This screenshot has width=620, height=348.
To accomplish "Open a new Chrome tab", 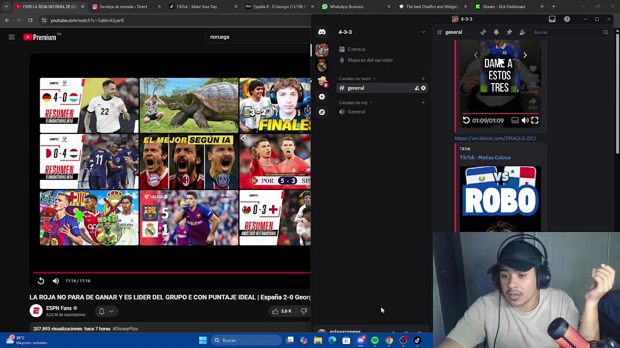I will pos(554,7).
